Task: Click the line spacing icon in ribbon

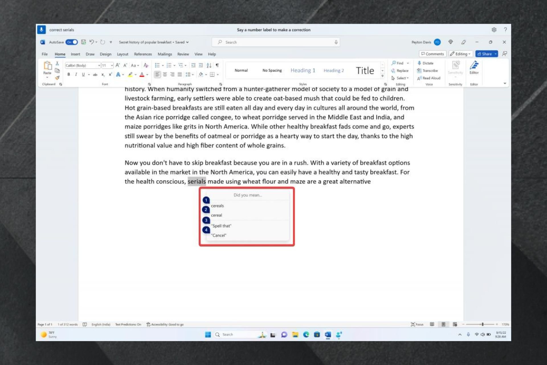Action: [x=189, y=74]
